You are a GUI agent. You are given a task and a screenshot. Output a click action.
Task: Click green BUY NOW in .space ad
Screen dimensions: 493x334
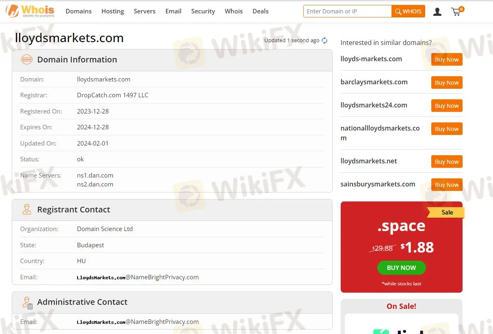point(401,268)
